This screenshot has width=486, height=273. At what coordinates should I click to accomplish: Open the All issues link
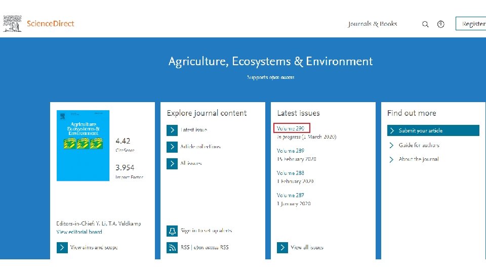(191, 163)
